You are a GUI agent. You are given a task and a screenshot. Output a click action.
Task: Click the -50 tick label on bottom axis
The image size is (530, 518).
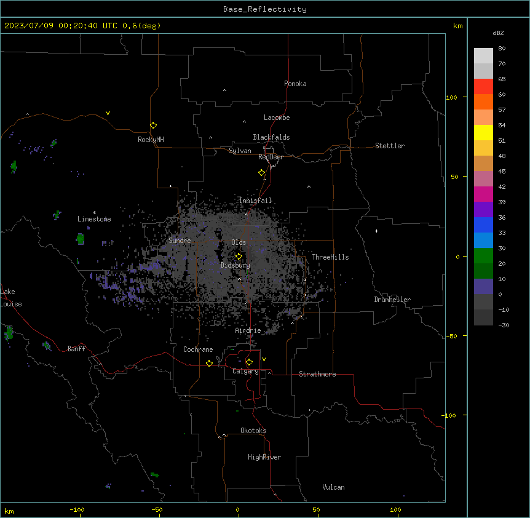(157, 509)
